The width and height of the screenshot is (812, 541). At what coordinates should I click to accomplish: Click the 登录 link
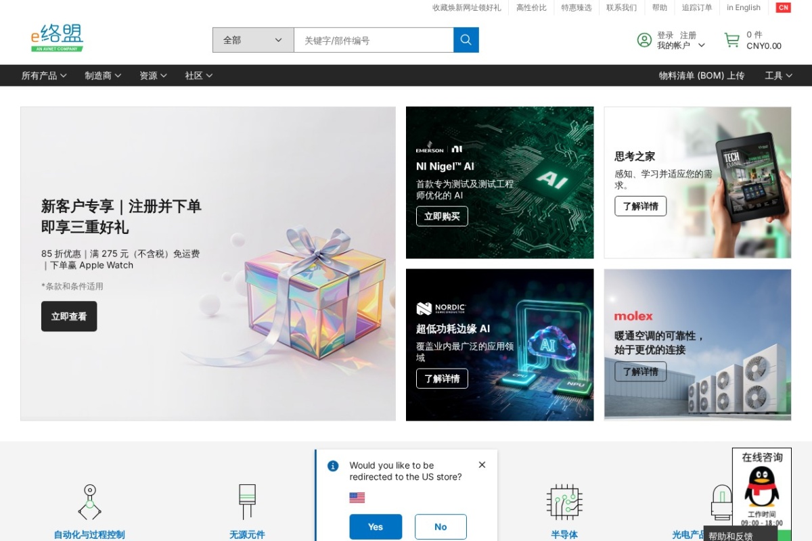coord(665,35)
